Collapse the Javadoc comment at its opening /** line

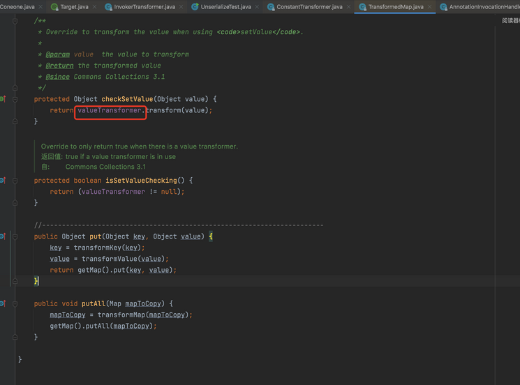click(15, 21)
